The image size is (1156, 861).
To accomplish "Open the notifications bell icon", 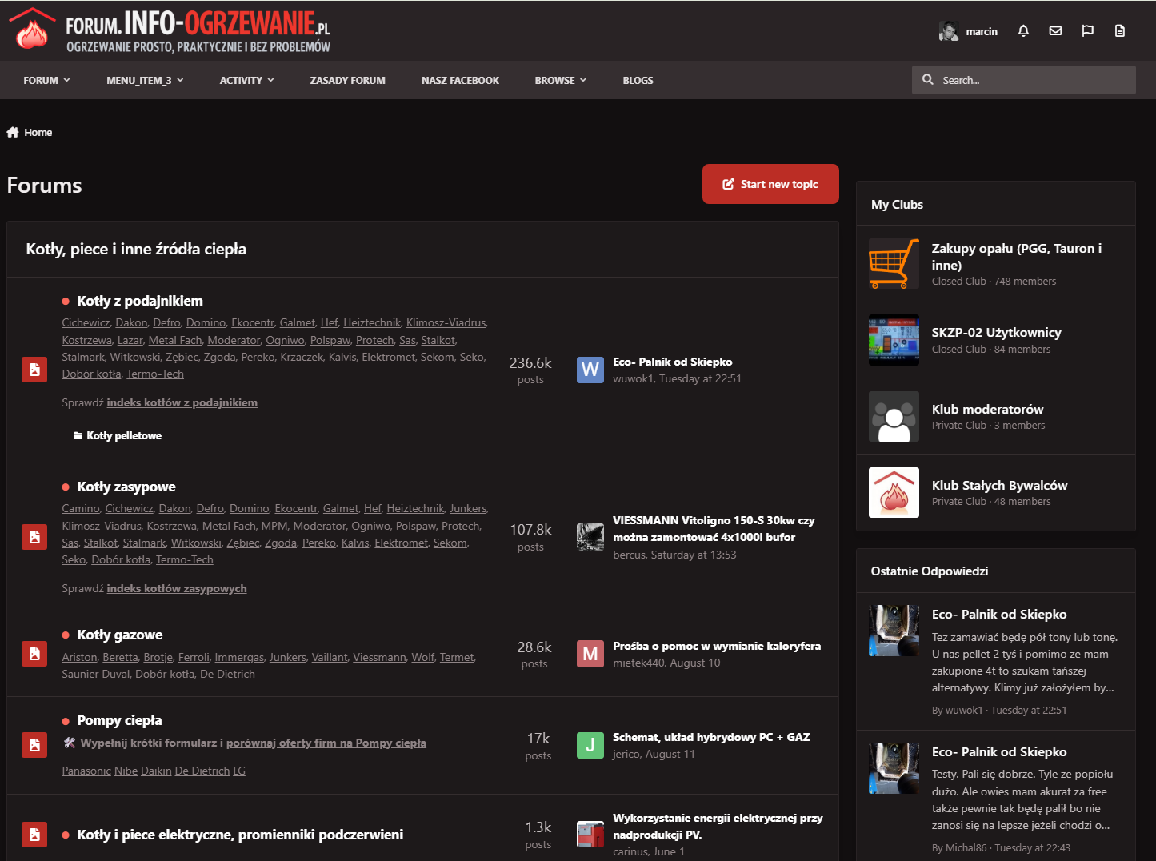I will click(x=1023, y=31).
